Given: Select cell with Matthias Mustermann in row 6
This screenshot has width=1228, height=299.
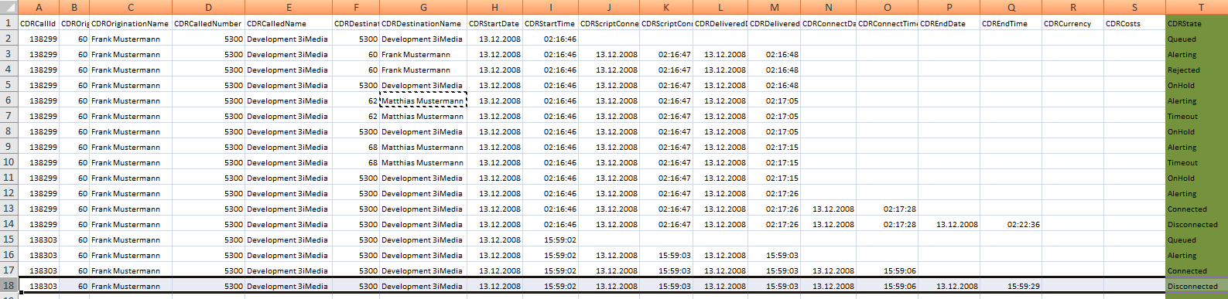Looking at the screenshot, I should coord(423,100).
